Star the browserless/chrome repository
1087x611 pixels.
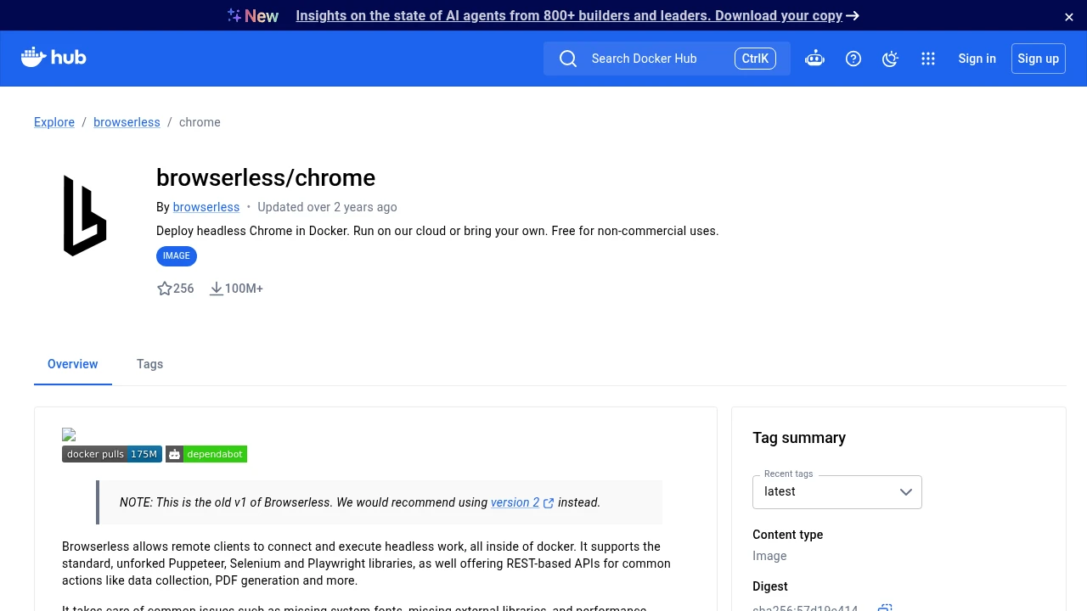[165, 289]
